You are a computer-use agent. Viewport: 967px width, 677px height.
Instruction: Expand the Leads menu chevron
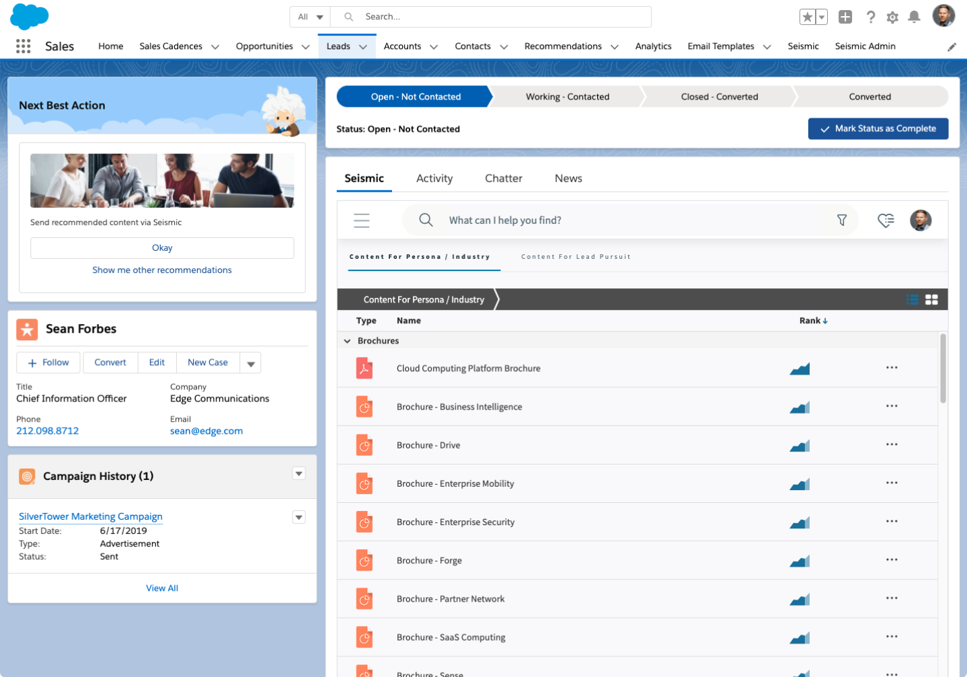363,47
